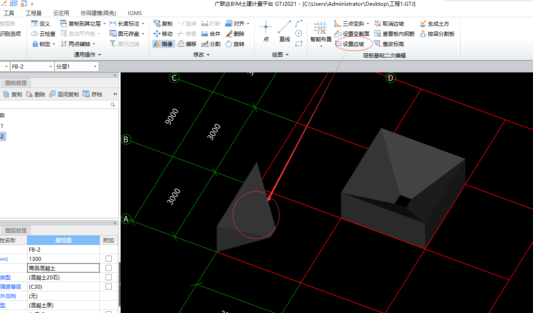533x313 pixels.
Task: Click the 合并 merge tool
Action: (211, 34)
